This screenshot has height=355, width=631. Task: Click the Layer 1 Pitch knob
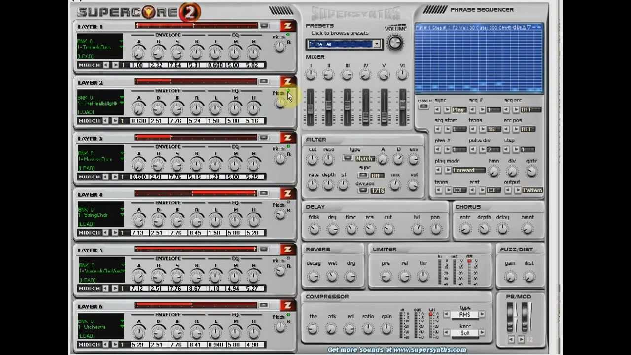point(280,46)
